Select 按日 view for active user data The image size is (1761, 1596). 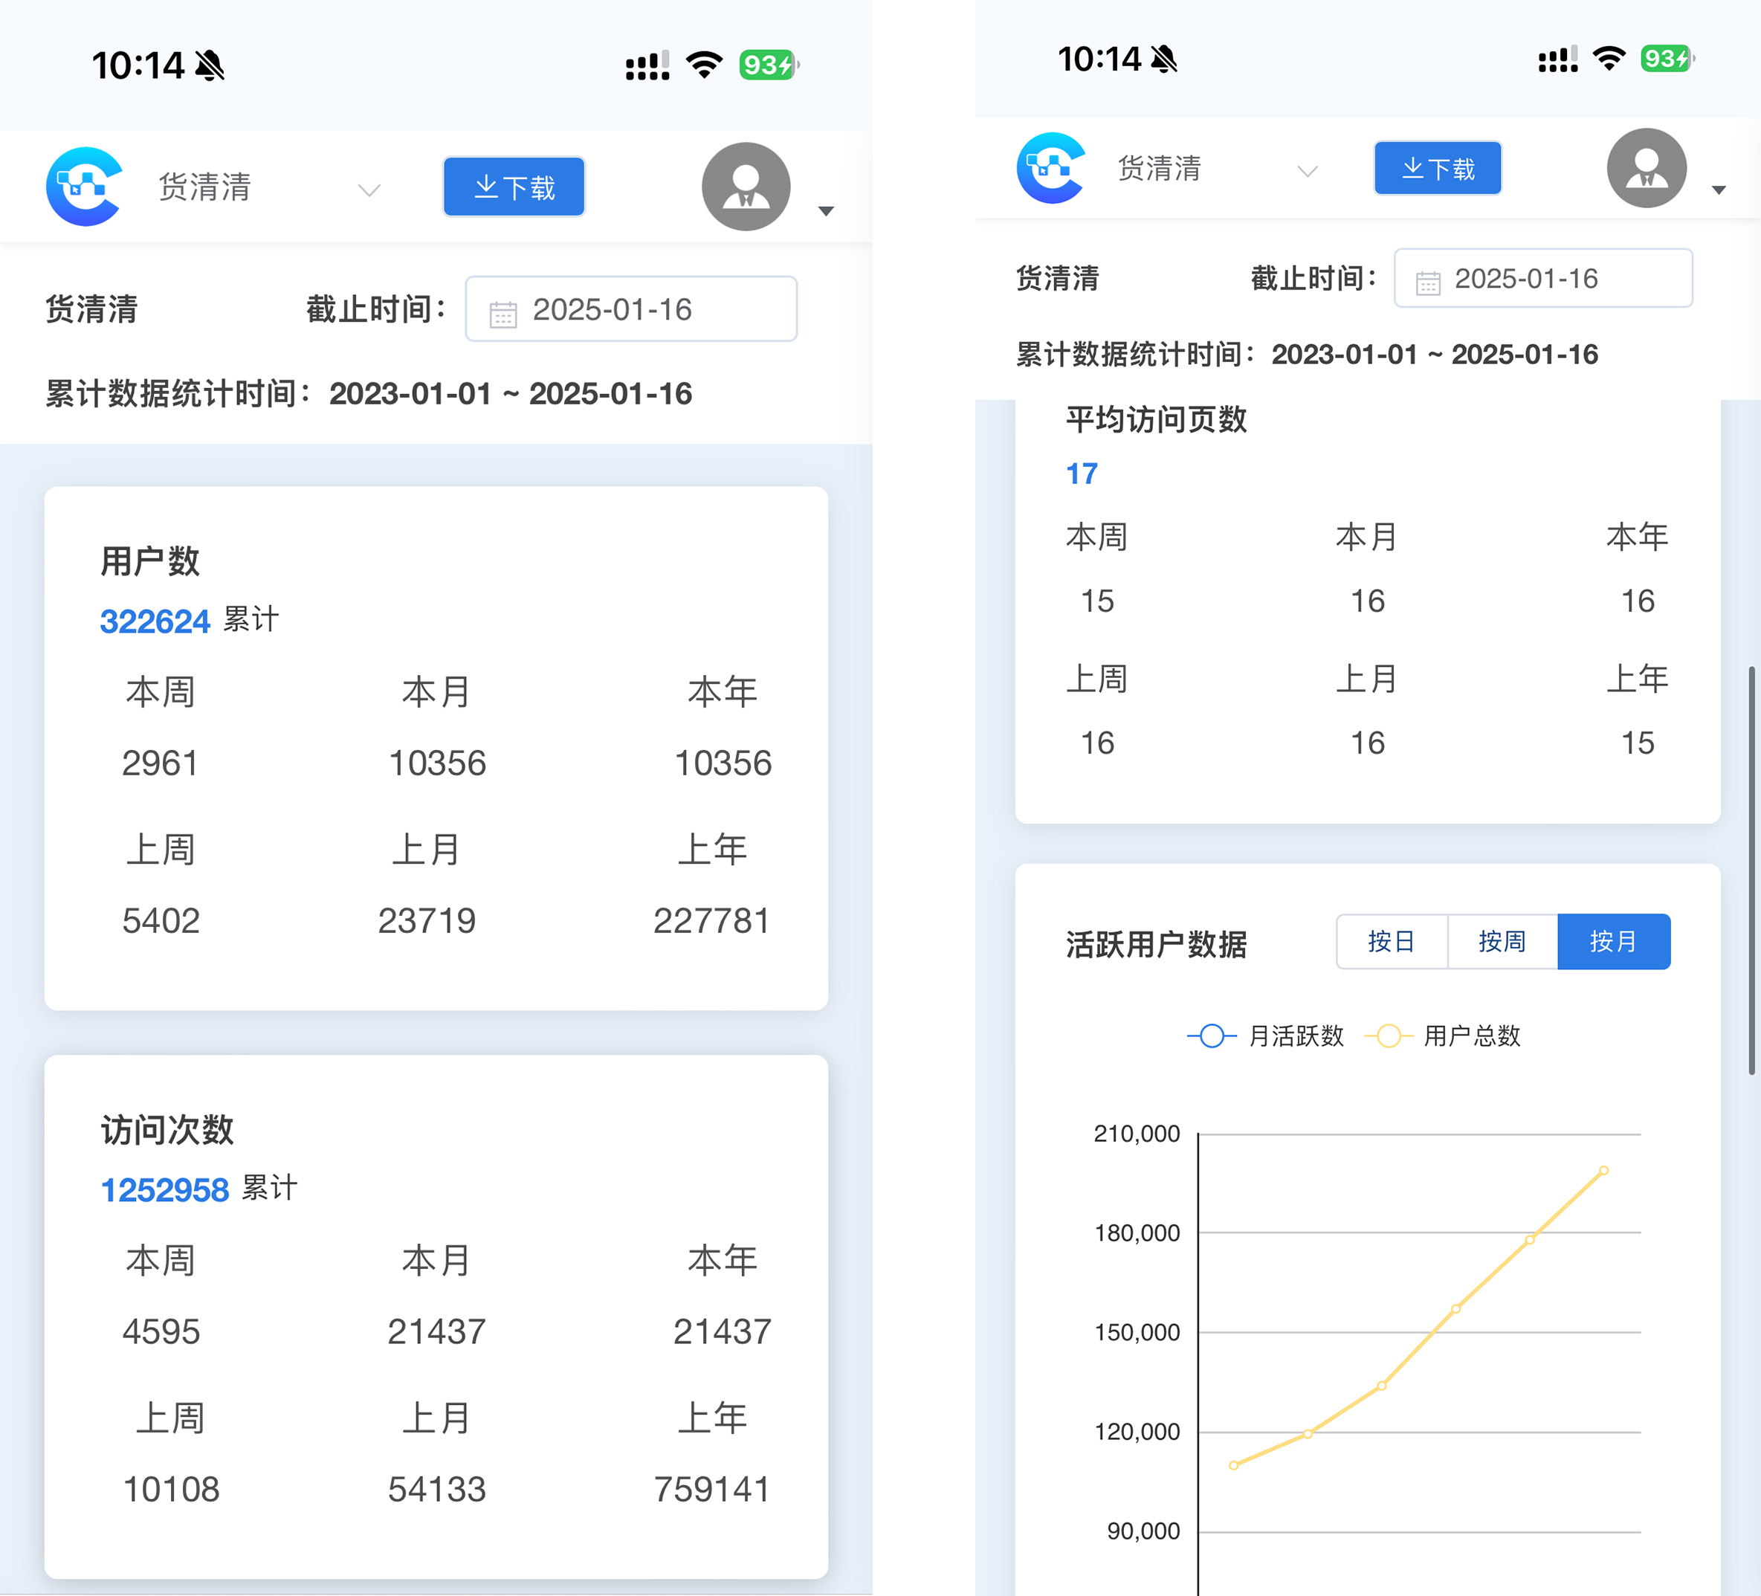(x=1391, y=942)
